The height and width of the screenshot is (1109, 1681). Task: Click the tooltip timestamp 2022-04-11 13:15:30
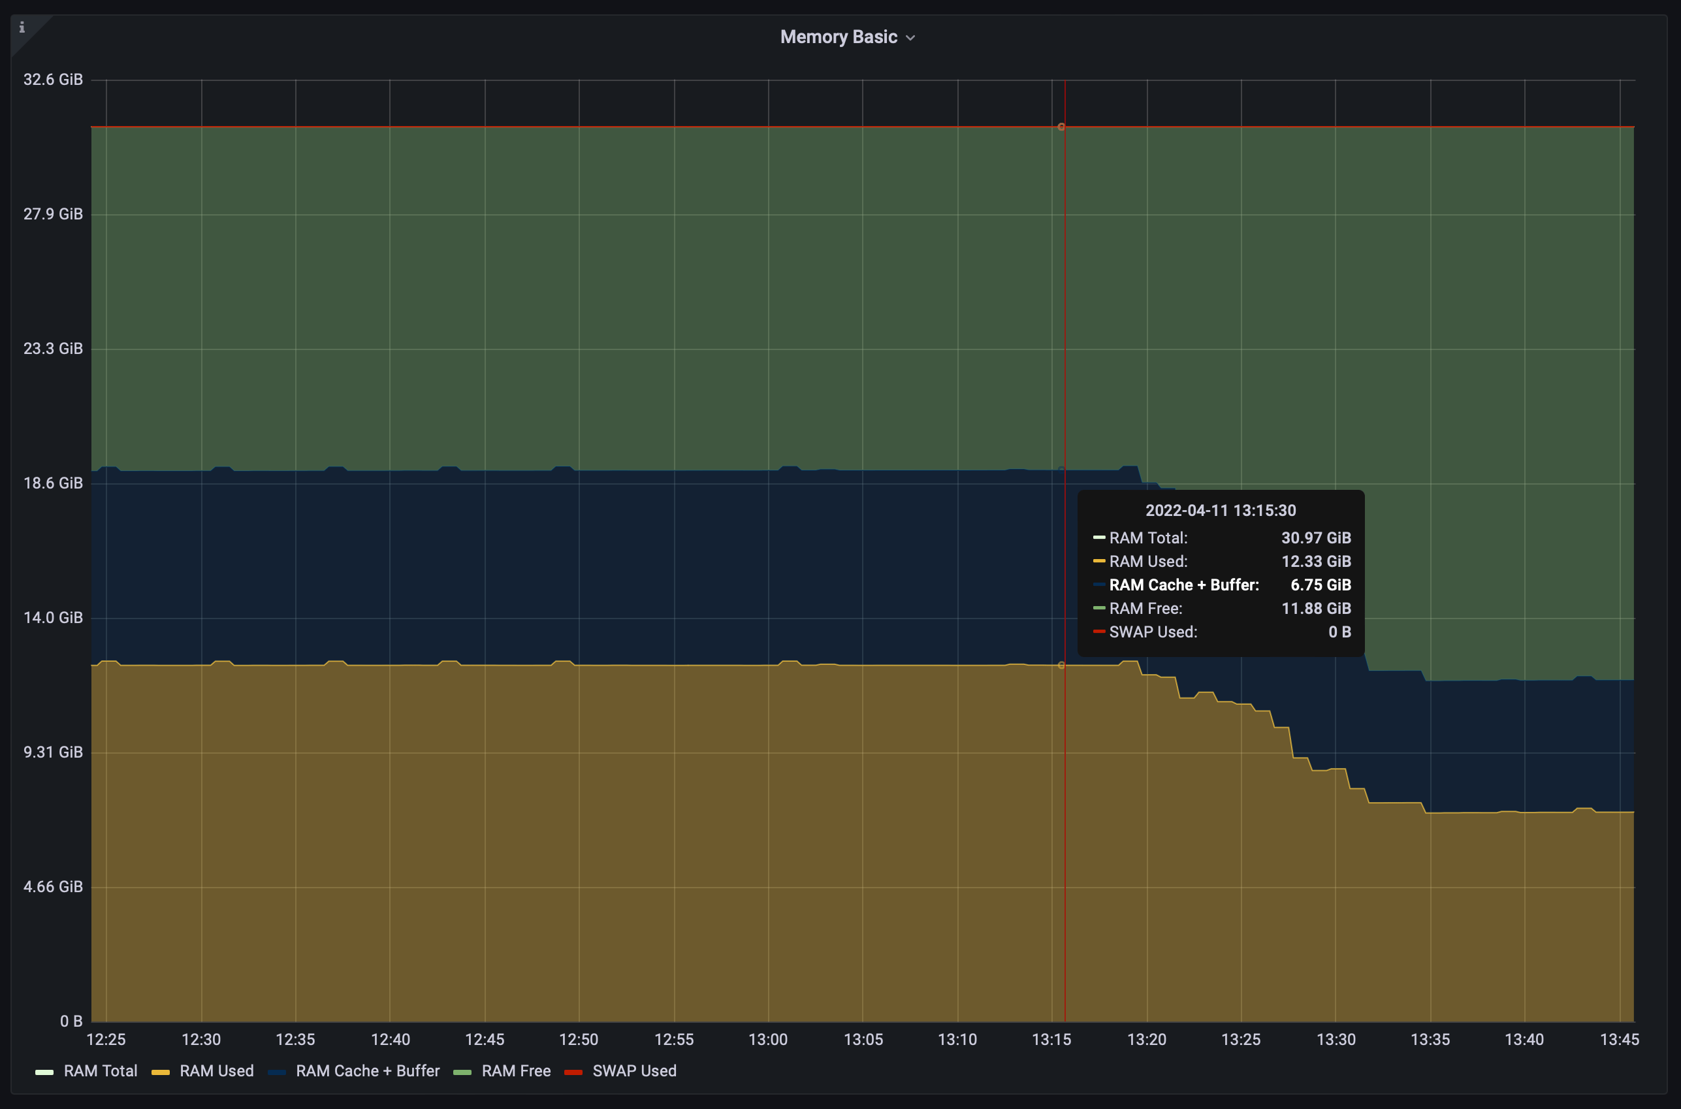point(1220,511)
